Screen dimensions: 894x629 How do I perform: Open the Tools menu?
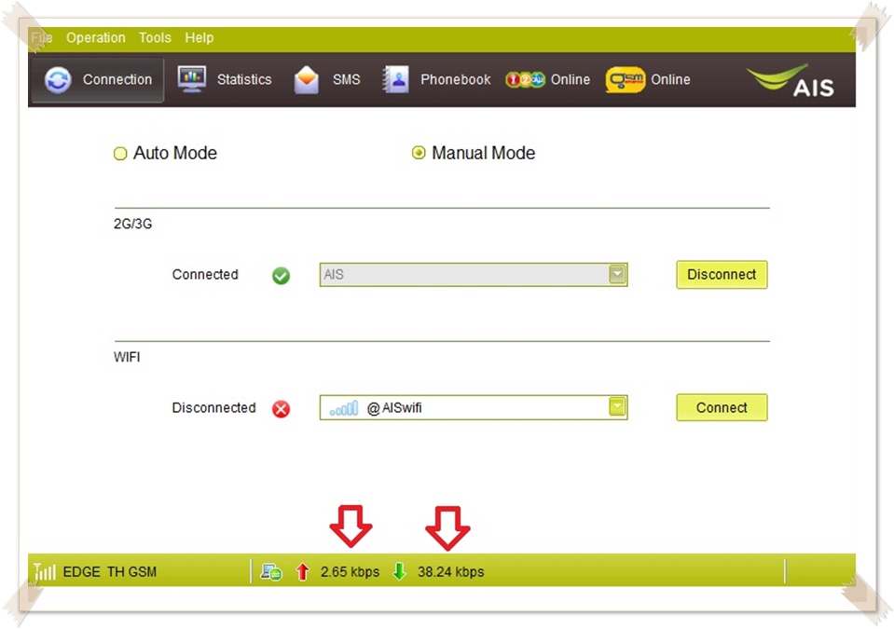[x=155, y=37]
